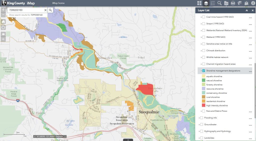Open the Legend list icon in toolbar
This screenshot has width=256, height=141.
point(213,3)
